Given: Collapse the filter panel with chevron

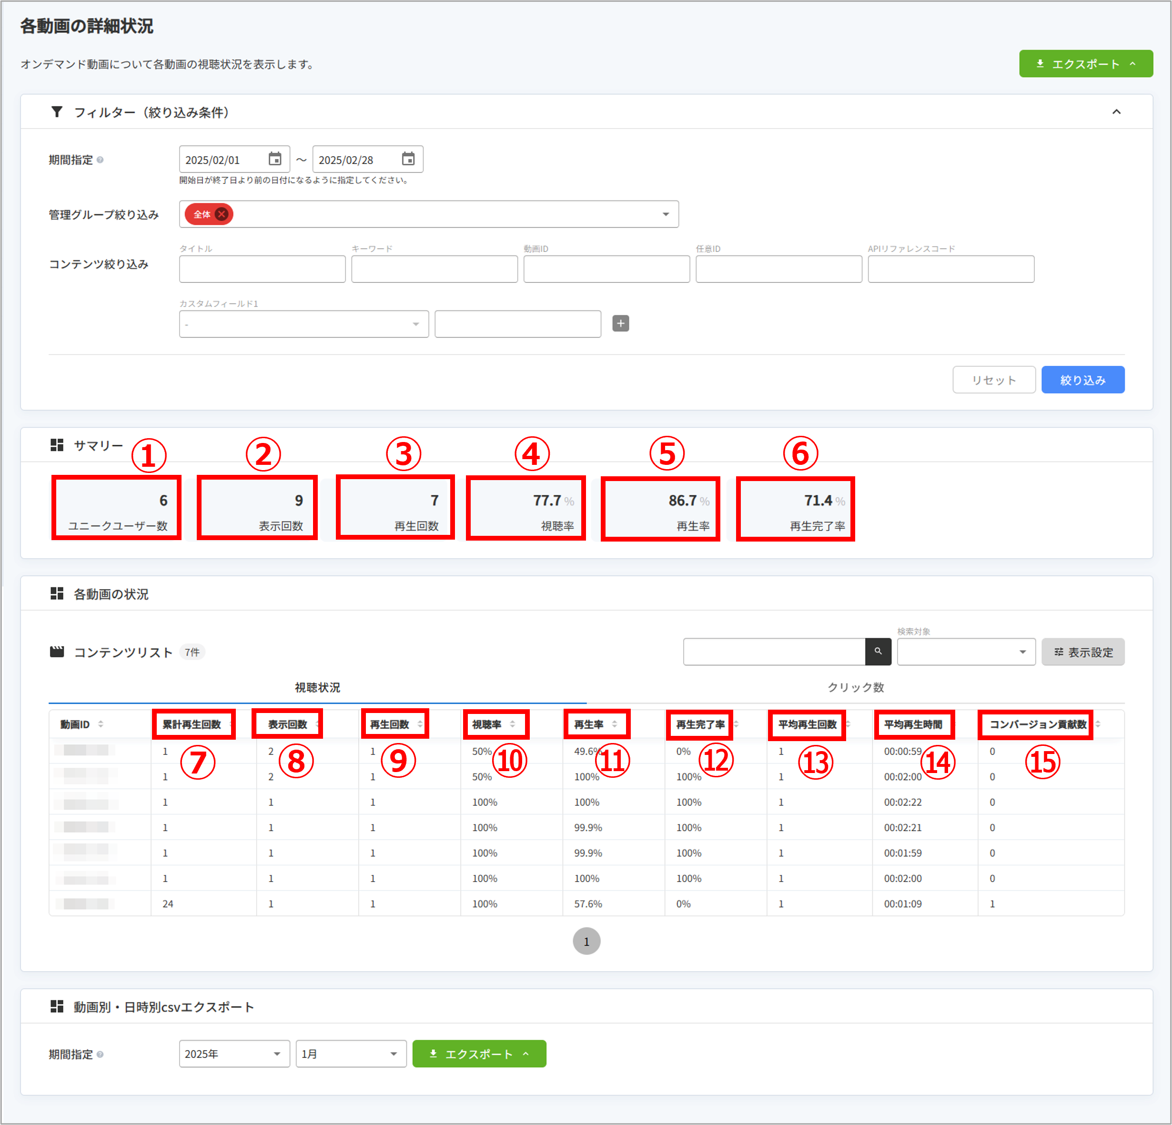Looking at the screenshot, I should [x=1116, y=112].
